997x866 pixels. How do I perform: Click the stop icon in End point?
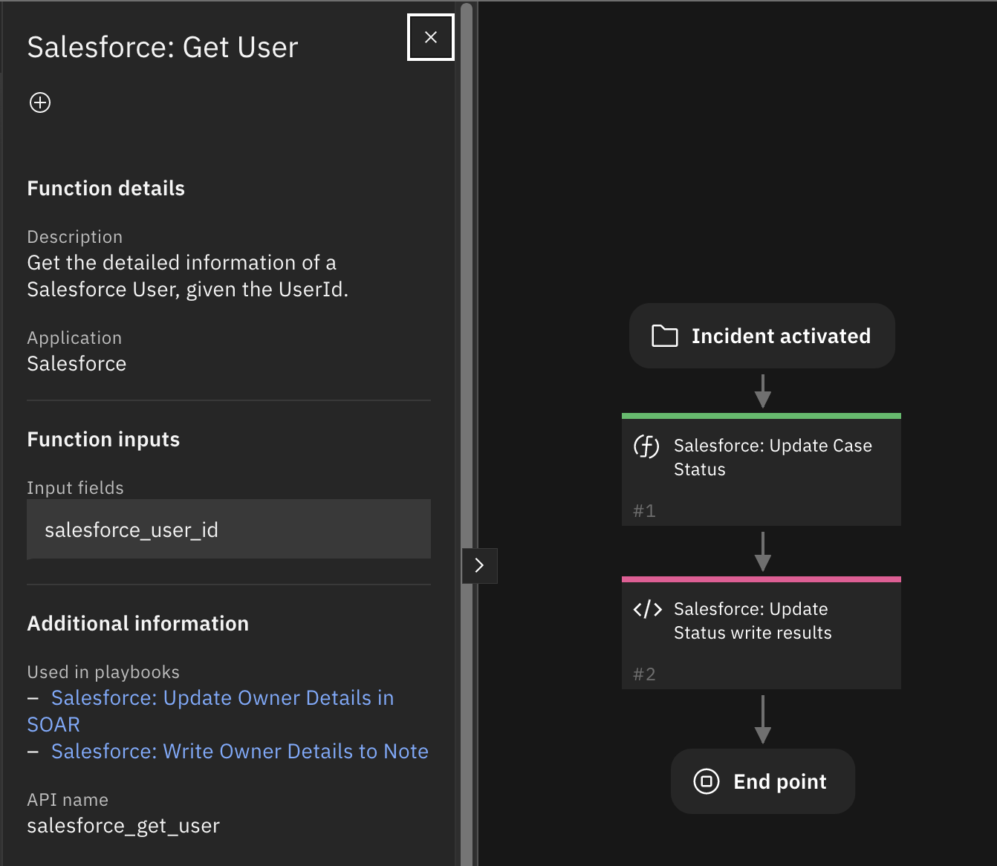(707, 781)
